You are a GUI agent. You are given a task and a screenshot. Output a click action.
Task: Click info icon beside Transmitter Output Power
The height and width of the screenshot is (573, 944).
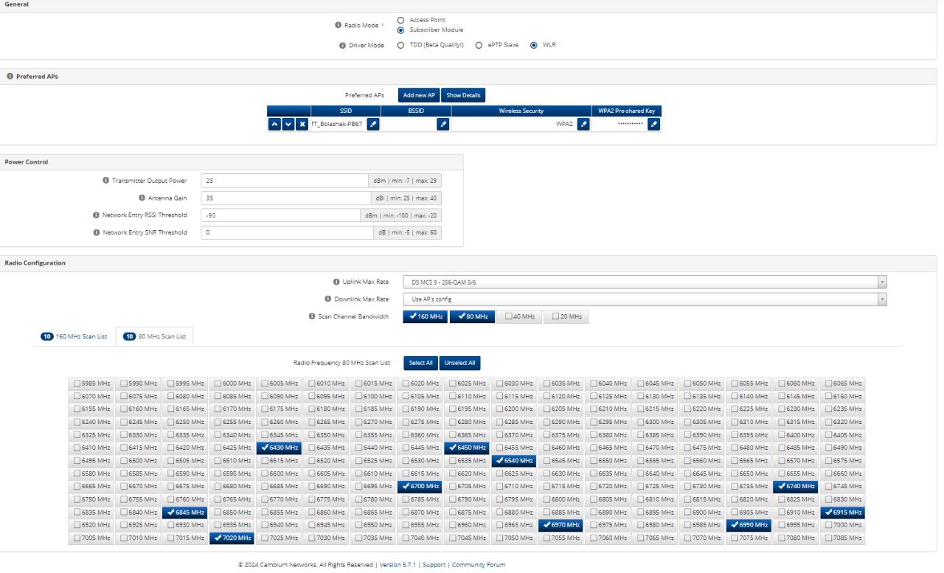tap(106, 181)
